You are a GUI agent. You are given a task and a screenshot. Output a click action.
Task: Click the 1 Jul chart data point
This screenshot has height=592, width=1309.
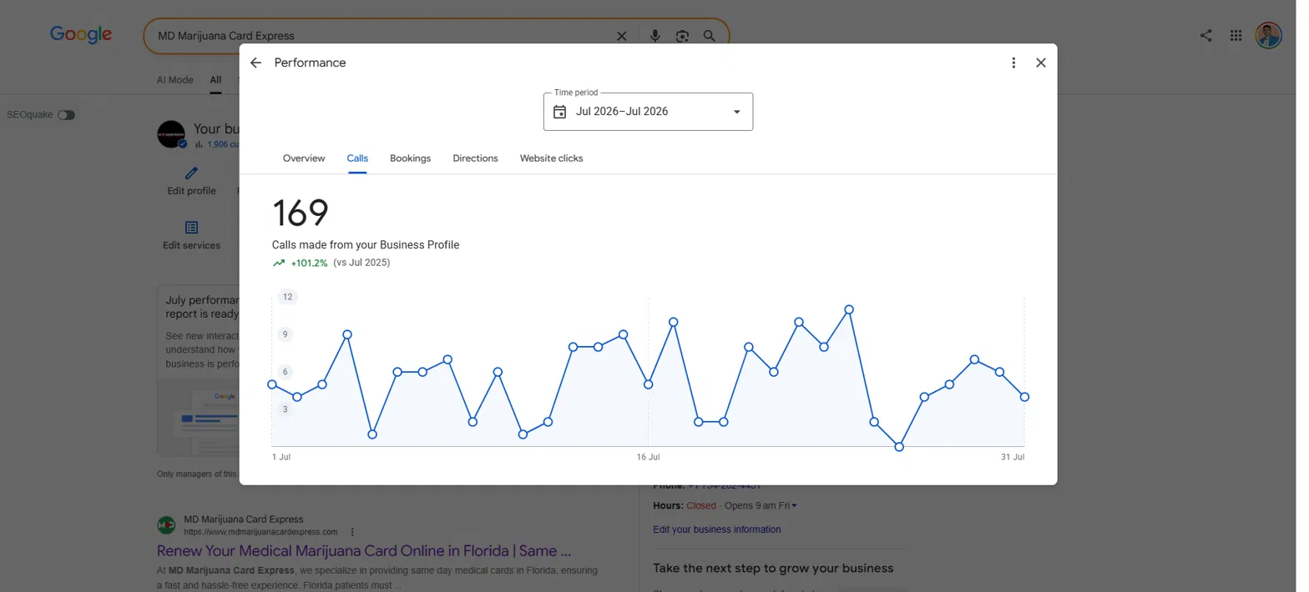click(272, 384)
